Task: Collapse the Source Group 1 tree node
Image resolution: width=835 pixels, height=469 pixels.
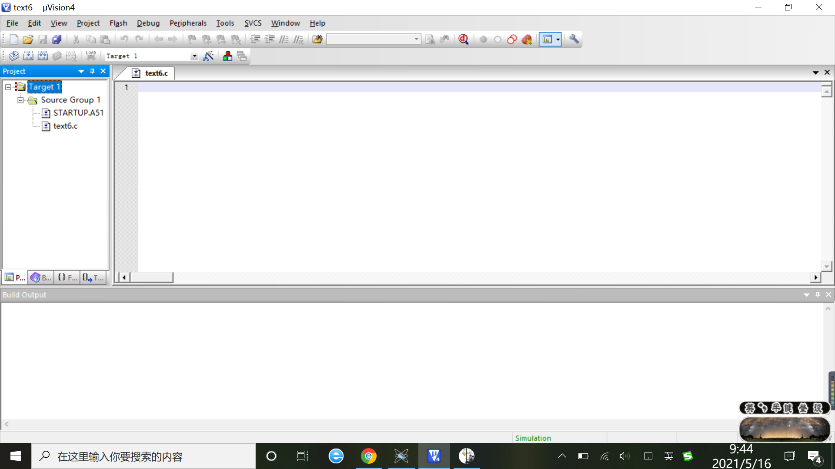Action: (20, 100)
